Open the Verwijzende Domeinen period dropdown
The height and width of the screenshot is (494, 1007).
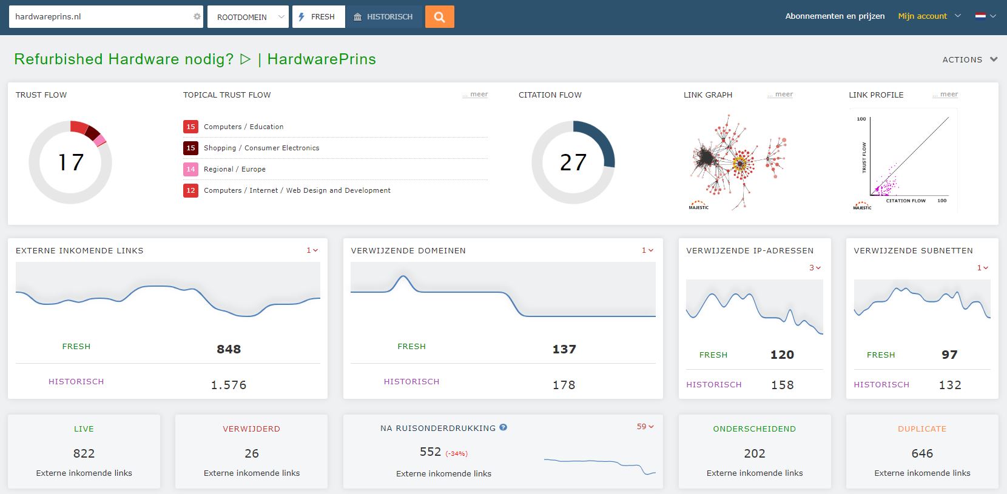(x=648, y=250)
